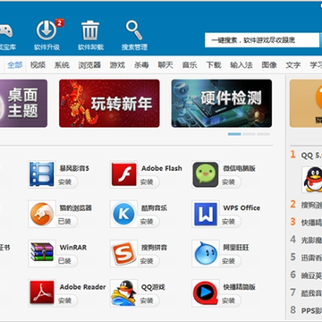Select the 下载 category tab
Image resolution: width=322 pixels, height=322 pixels.
pyautogui.click(x=214, y=64)
